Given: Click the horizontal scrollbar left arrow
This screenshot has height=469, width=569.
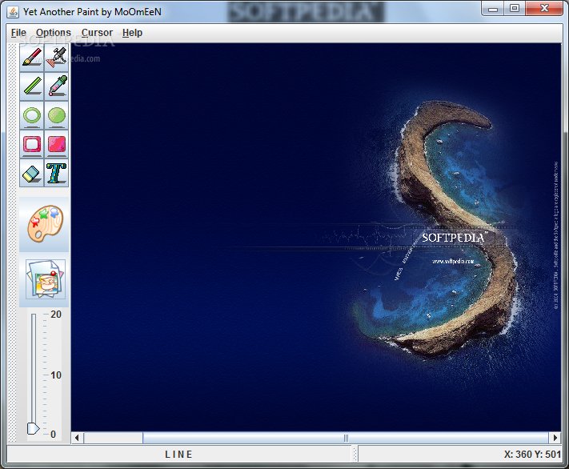Looking at the screenshot, I should point(78,438).
